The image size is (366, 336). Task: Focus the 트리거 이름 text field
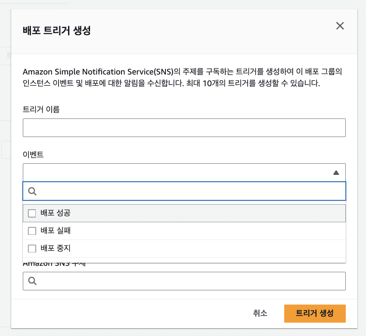[x=184, y=128]
